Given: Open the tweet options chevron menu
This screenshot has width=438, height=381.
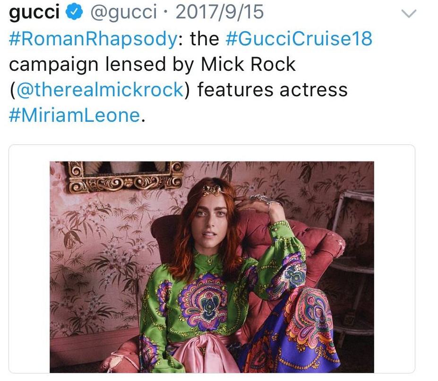Looking at the screenshot, I should point(409,14).
